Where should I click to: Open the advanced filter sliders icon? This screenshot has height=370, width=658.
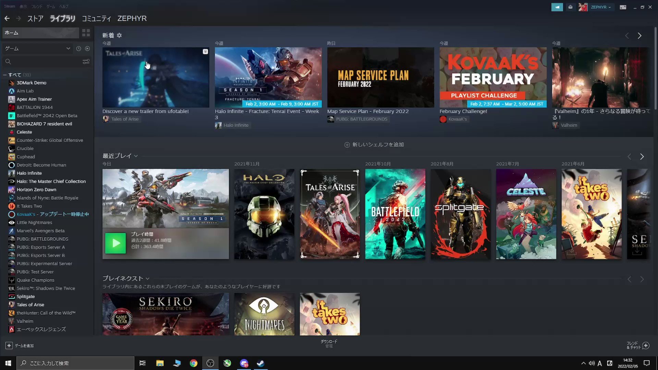[x=86, y=61]
